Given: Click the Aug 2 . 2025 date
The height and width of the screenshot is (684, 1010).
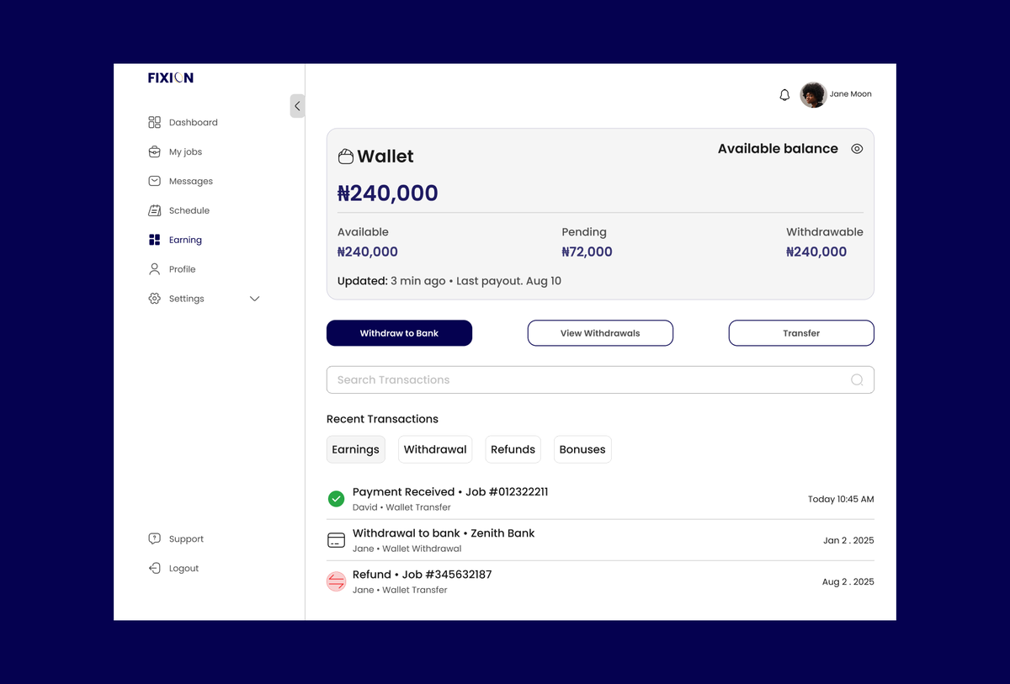Looking at the screenshot, I should pyautogui.click(x=848, y=581).
